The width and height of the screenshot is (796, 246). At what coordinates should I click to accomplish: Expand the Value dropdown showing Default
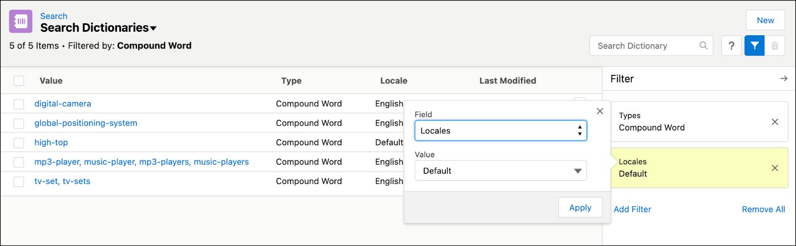pos(500,171)
